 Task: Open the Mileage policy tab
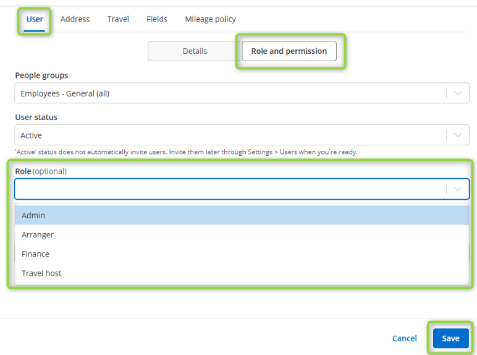click(210, 19)
